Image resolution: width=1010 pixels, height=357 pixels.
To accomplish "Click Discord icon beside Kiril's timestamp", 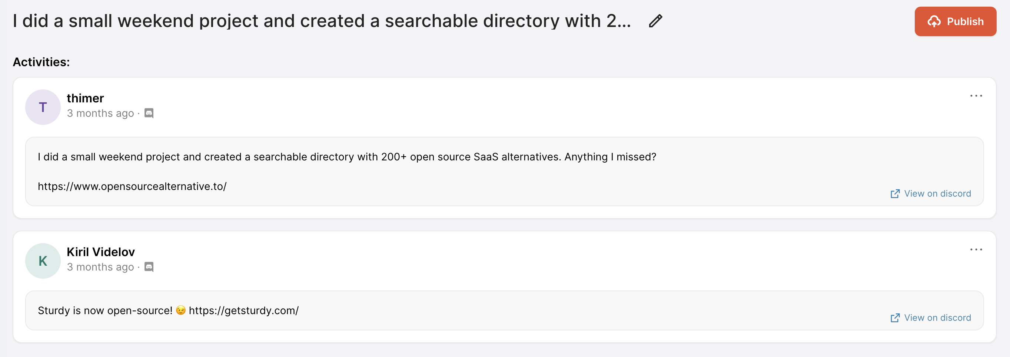I will click(x=149, y=267).
